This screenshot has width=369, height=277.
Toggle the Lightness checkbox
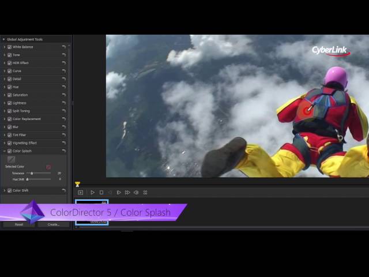9,103
